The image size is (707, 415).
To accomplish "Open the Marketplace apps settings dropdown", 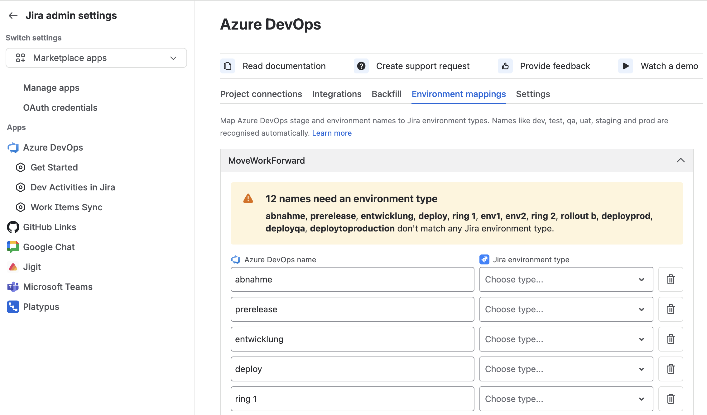I will point(96,58).
